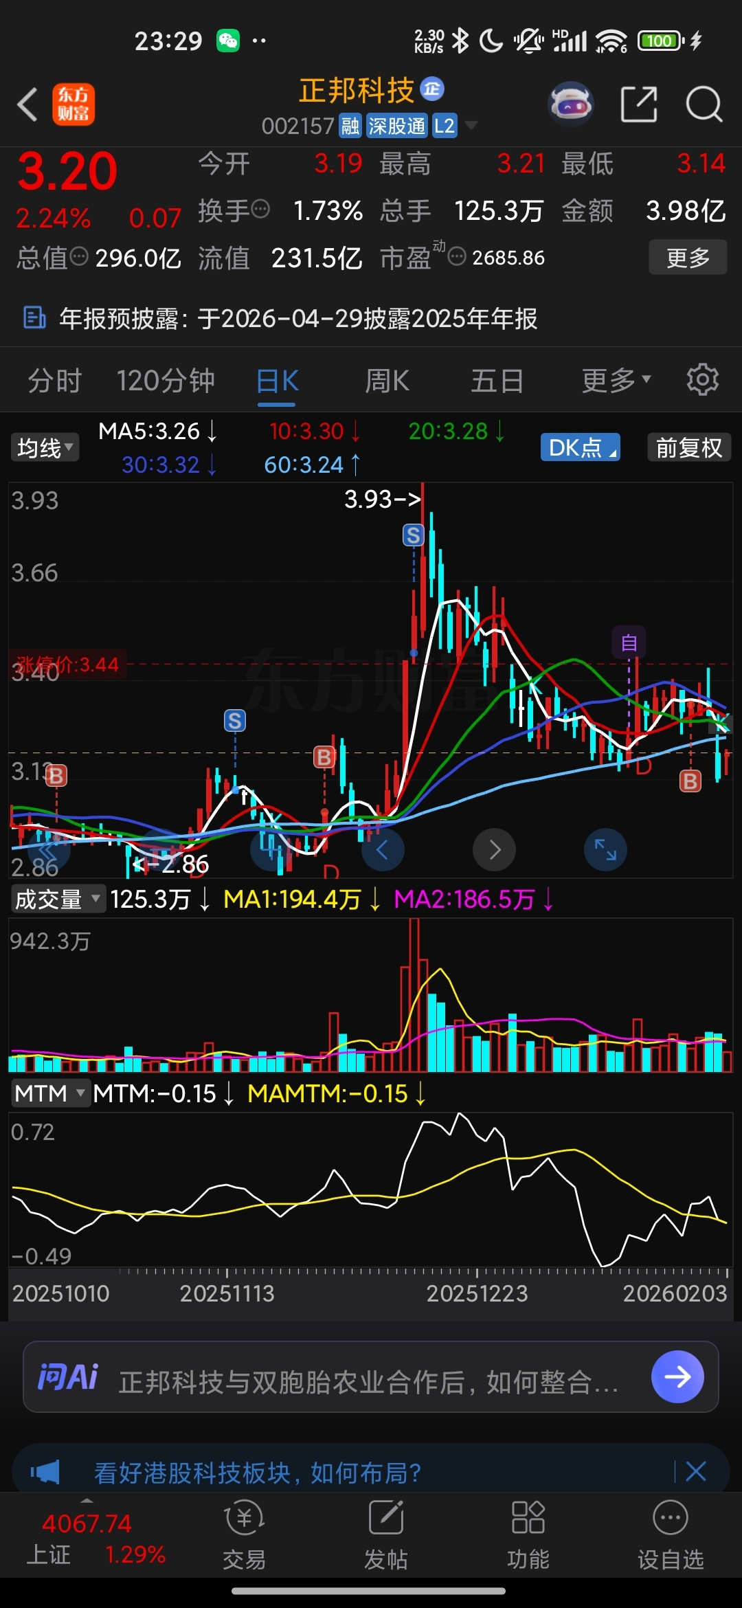Move chart left with blue arrow
Screen dimensions: 742x1608
coord(383,850)
